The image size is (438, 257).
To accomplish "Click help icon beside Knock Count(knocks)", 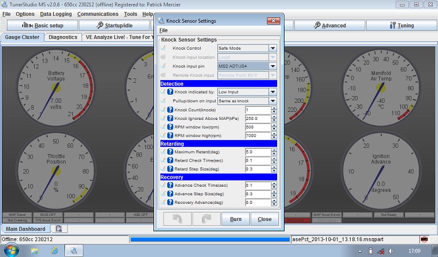I will [170, 110].
